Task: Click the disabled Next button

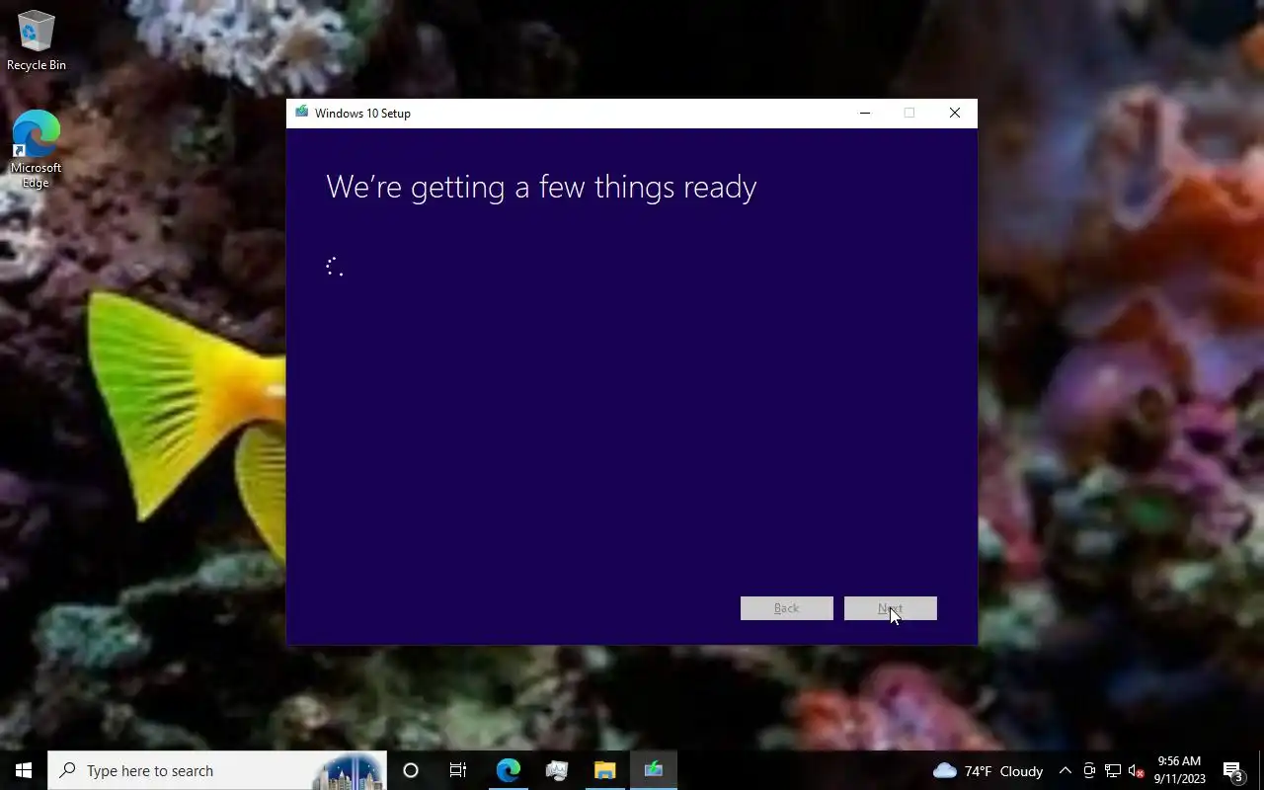Action: pyautogui.click(x=890, y=608)
